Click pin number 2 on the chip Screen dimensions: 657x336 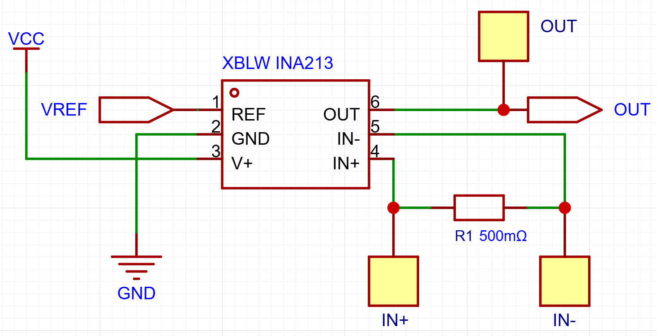[x=216, y=127]
